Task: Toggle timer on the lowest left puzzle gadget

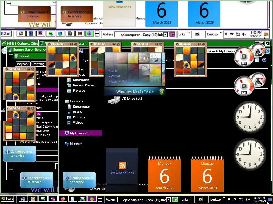Action: coord(7,108)
